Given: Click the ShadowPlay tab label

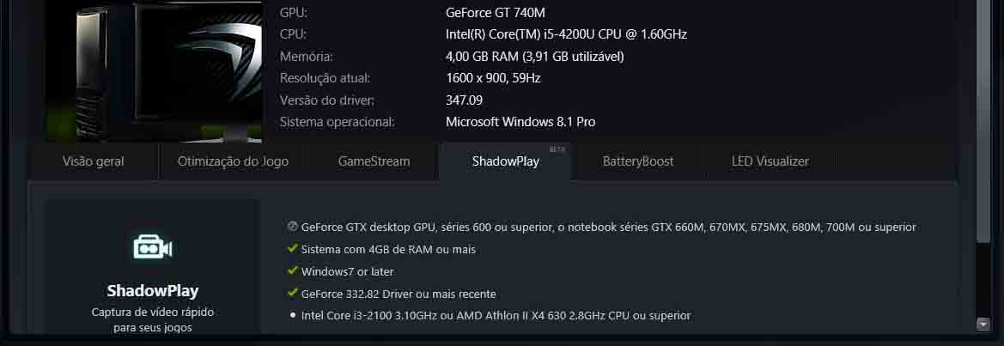Looking at the screenshot, I should (505, 161).
